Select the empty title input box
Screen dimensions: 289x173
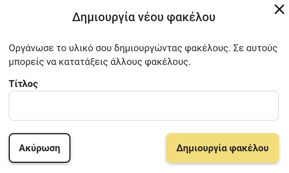tap(144, 106)
